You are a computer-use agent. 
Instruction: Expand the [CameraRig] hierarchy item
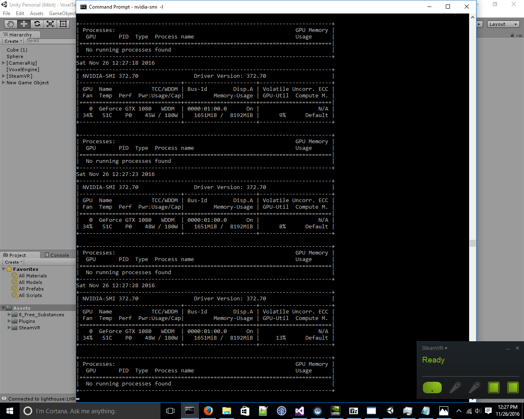coord(4,63)
